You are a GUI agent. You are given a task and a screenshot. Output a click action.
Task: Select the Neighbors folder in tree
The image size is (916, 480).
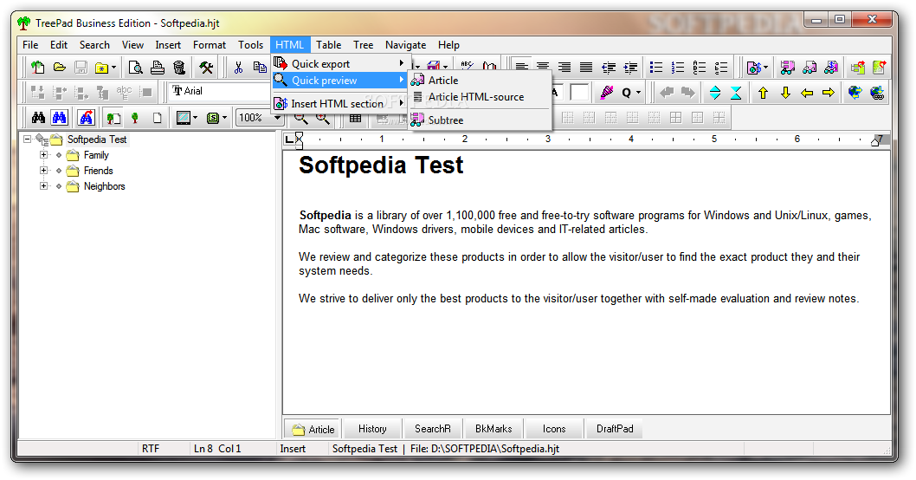[104, 186]
